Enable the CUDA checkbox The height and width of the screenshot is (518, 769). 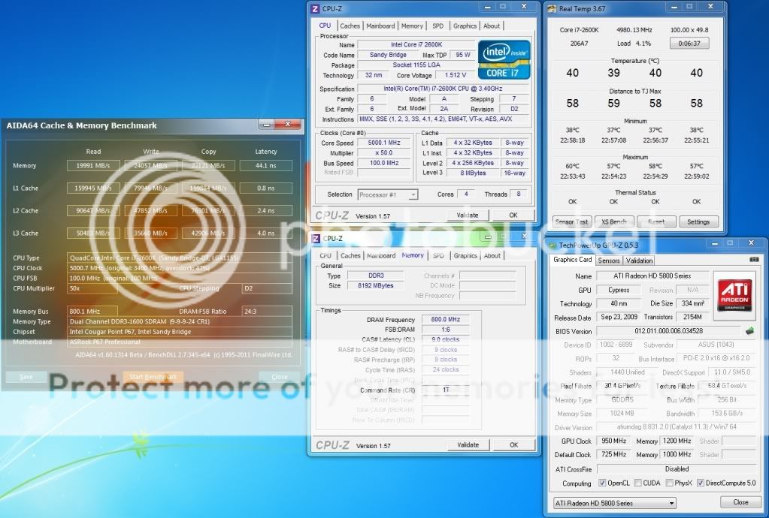[x=638, y=483]
